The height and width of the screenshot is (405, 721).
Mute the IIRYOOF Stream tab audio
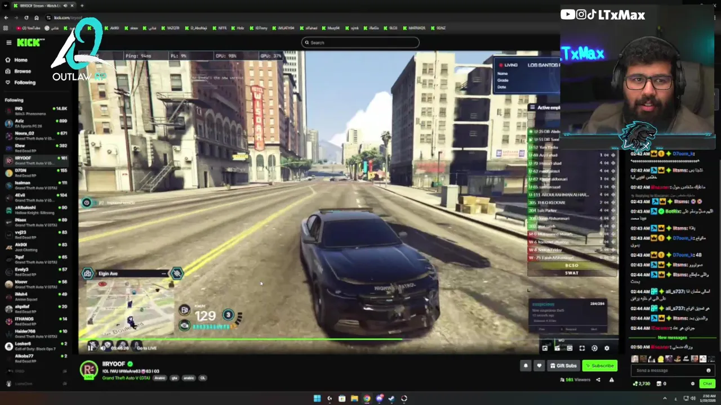pyautogui.click(x=65, y=6)
